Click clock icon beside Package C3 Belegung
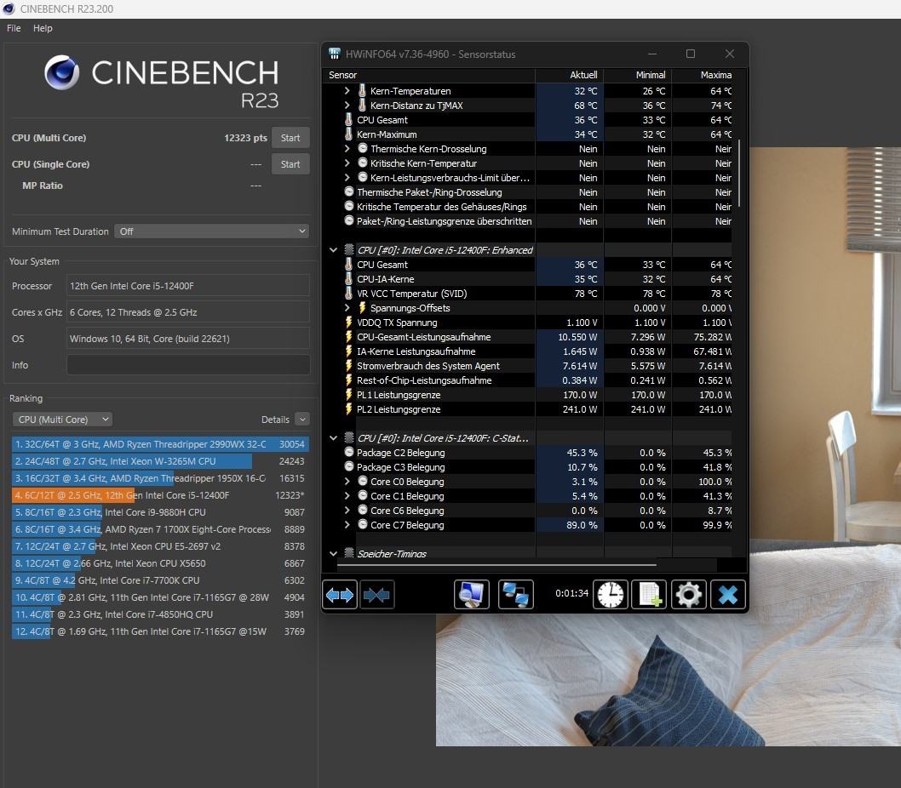901x788 pixels. click(349, 466)
